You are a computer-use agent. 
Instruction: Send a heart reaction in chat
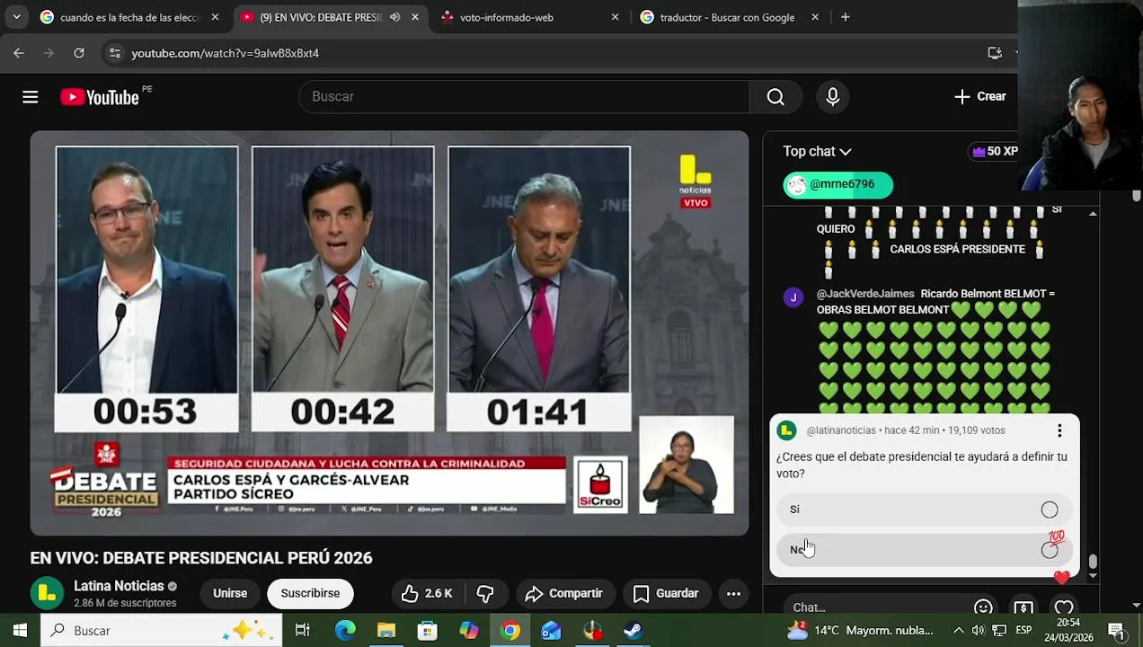[x=1064, y=607]
